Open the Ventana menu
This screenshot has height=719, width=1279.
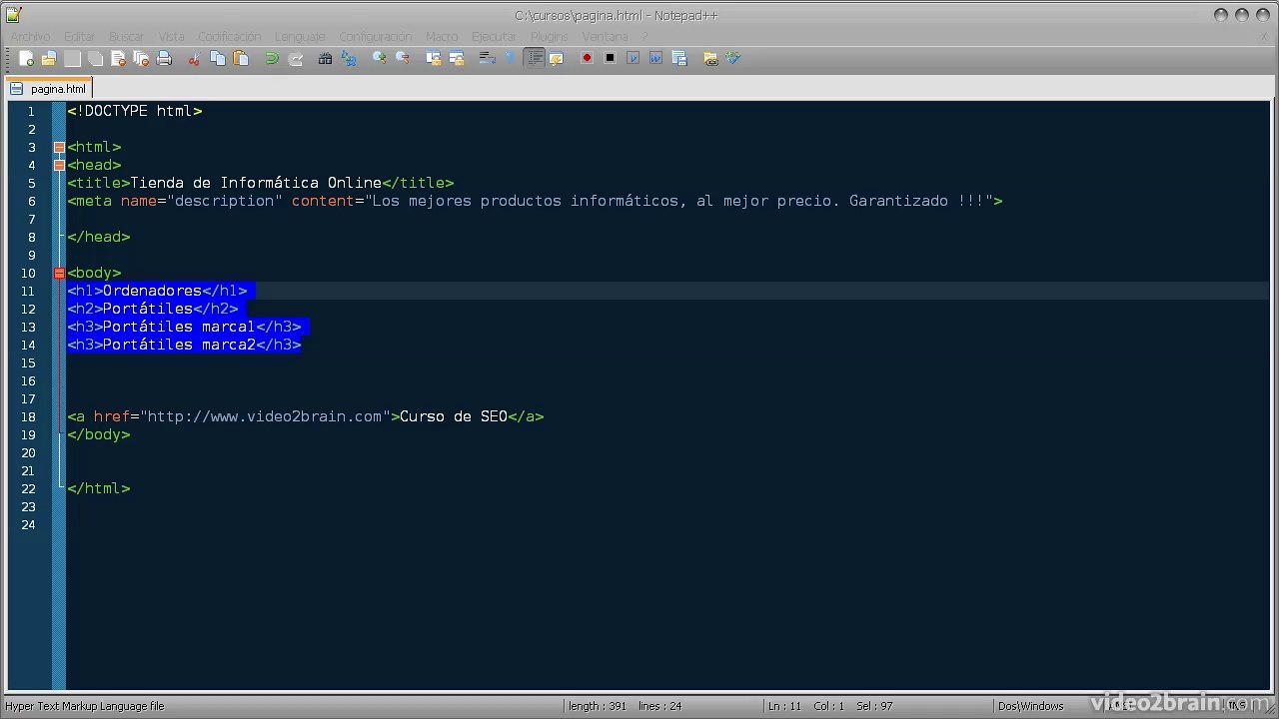click(606, 37)
